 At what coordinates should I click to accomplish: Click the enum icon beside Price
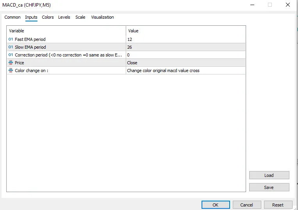click(11, 63)
